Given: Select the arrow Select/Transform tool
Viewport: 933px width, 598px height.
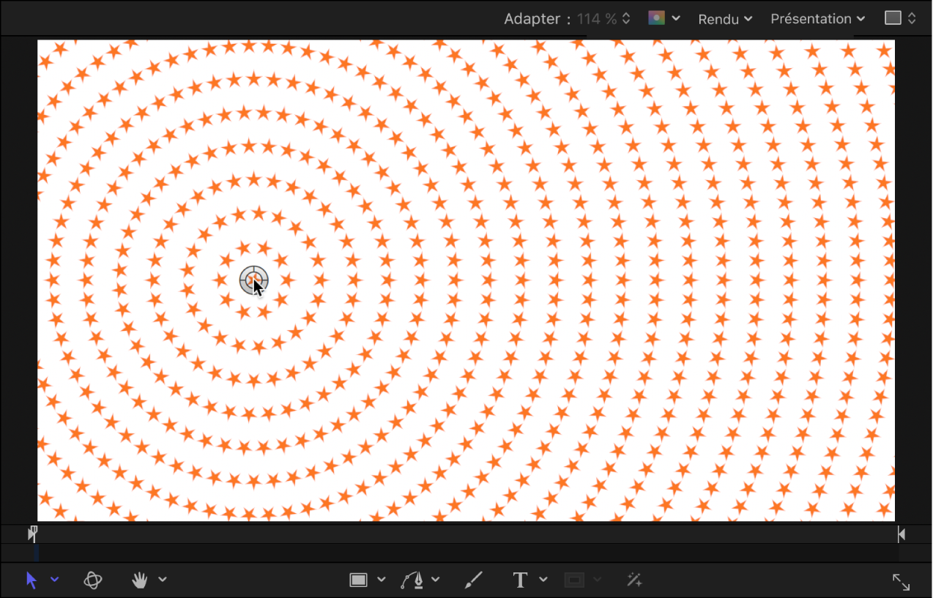Looking at the screenshot, I should pyautogui.click(x=31, y=580).
